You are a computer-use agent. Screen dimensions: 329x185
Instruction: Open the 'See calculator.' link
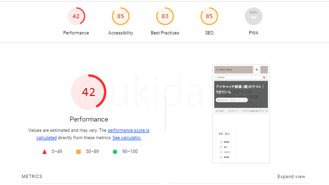point(127,138)
